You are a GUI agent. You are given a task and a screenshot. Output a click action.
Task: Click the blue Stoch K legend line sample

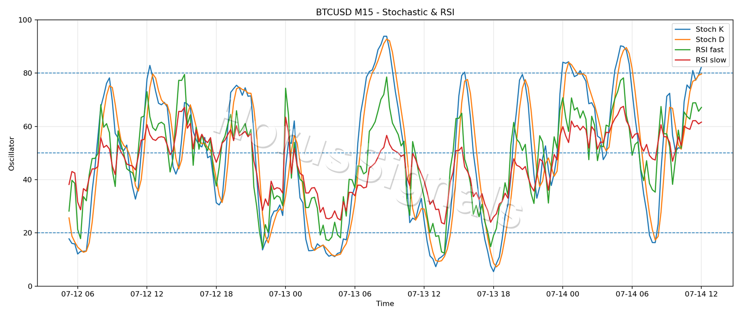coord(684,30)
